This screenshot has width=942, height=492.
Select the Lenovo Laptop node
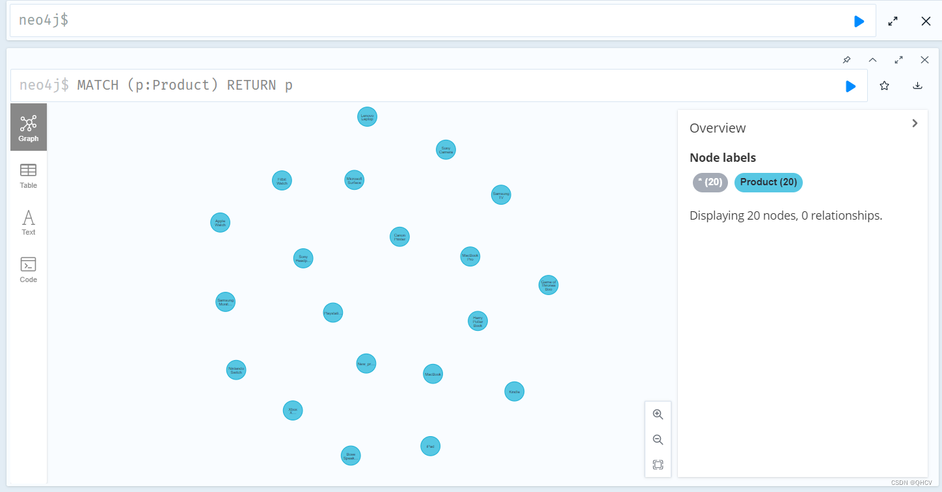pos(367,117)
